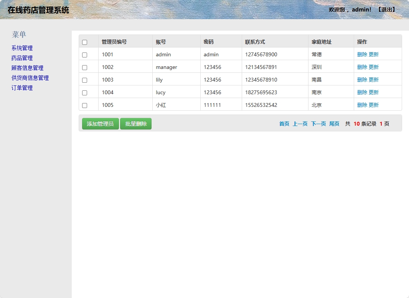409x298 pixels.
Task: Click 删除 for lucy's row
Action: [x=362, y=92]
